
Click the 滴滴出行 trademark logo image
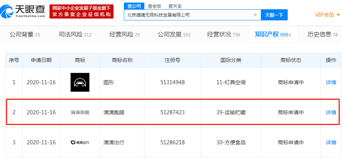coord(80,142)
